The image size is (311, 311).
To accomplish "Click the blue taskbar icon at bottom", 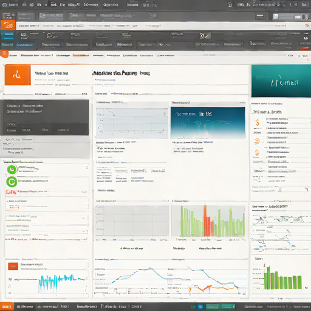I will (x=200, y=307).
